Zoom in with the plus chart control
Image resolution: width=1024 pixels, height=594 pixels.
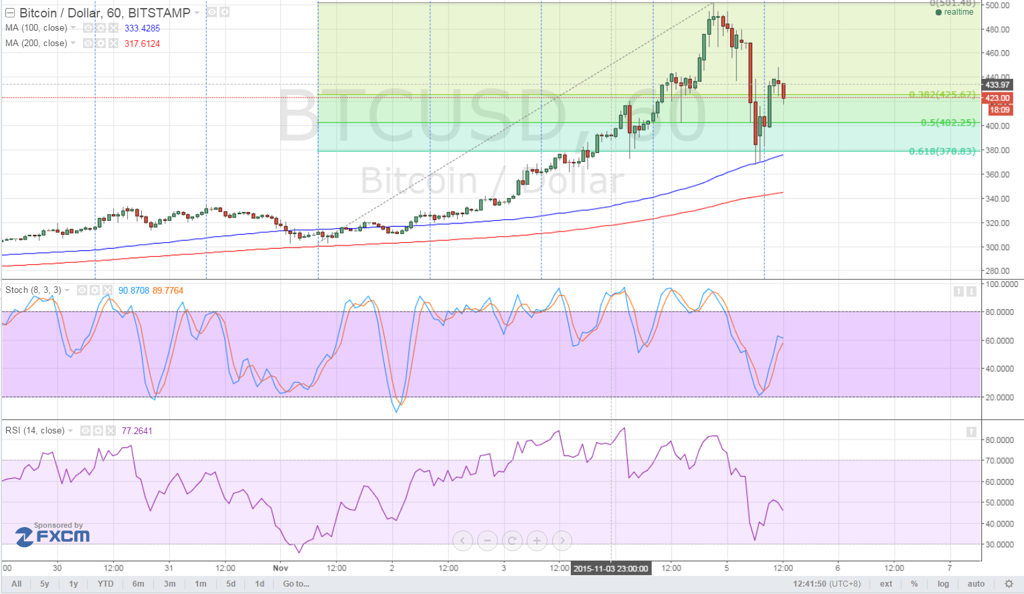(x=537, y=540)
